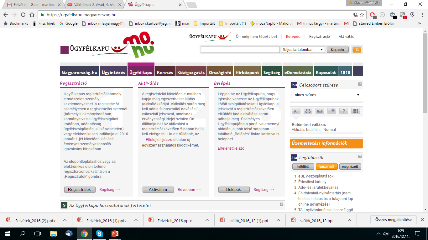The image size is (428, 240).
Task: Open Mozilla Thunderbird from the taskbar
Action: tap(69, 233)
